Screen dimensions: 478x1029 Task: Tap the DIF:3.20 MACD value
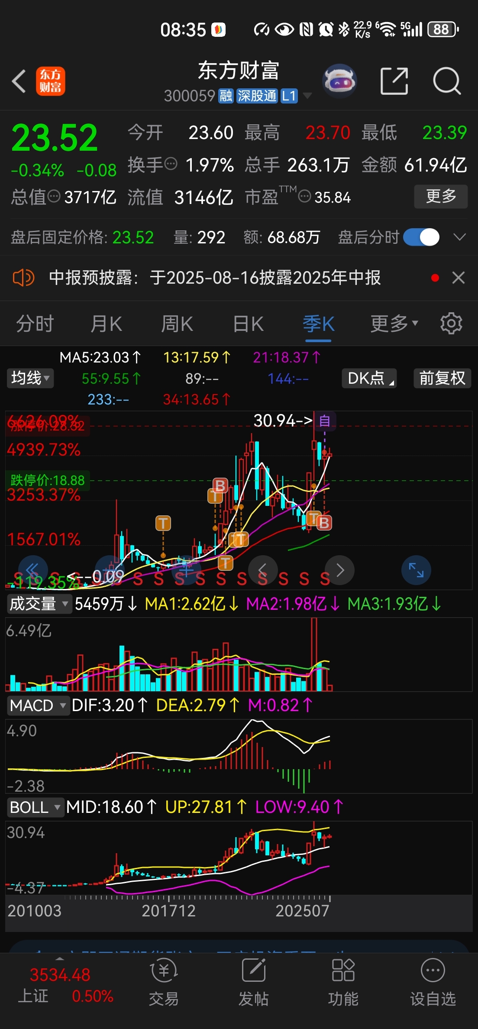[110, 705]
